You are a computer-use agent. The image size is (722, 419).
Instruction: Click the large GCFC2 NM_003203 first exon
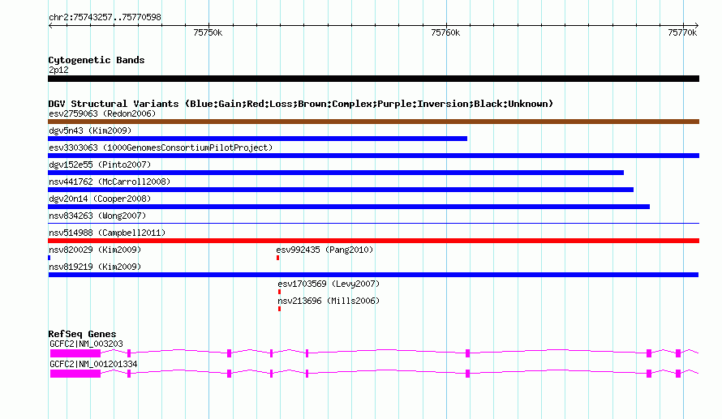tap(75, 353)
